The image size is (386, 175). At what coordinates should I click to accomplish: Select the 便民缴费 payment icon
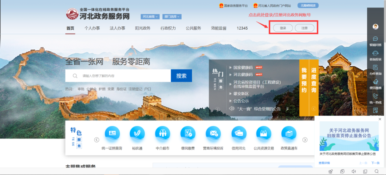[188, 134]
